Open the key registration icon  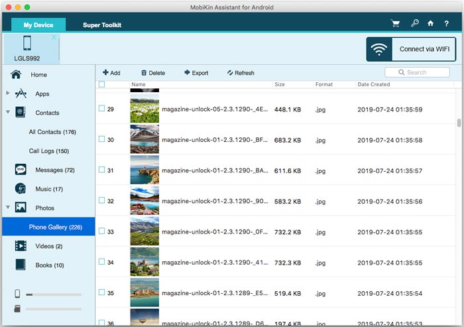pos(415,23)
